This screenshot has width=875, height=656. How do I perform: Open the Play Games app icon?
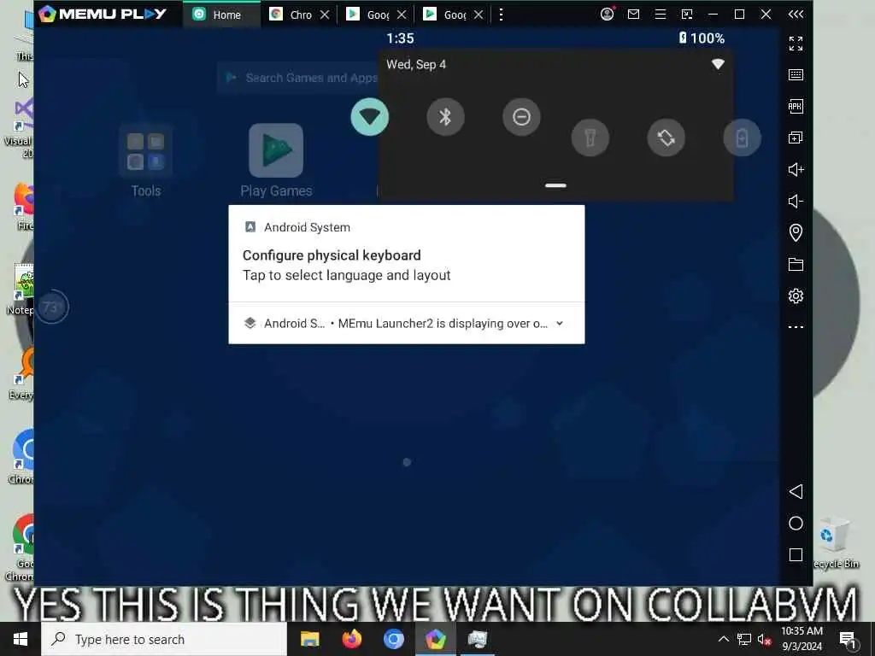coord(276,161)
